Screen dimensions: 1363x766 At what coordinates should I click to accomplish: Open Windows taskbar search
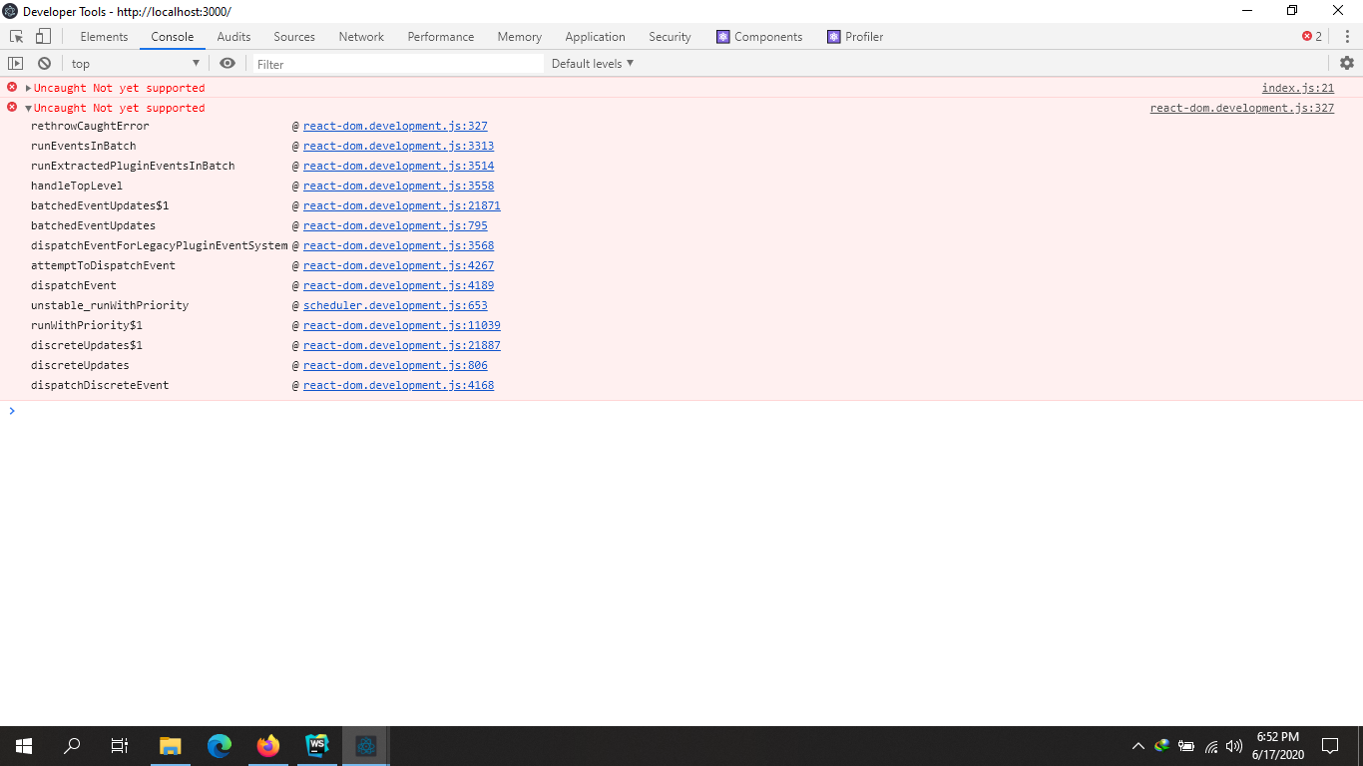click(x=72, y=746)
